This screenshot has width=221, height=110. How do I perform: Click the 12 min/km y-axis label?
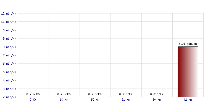9,13
